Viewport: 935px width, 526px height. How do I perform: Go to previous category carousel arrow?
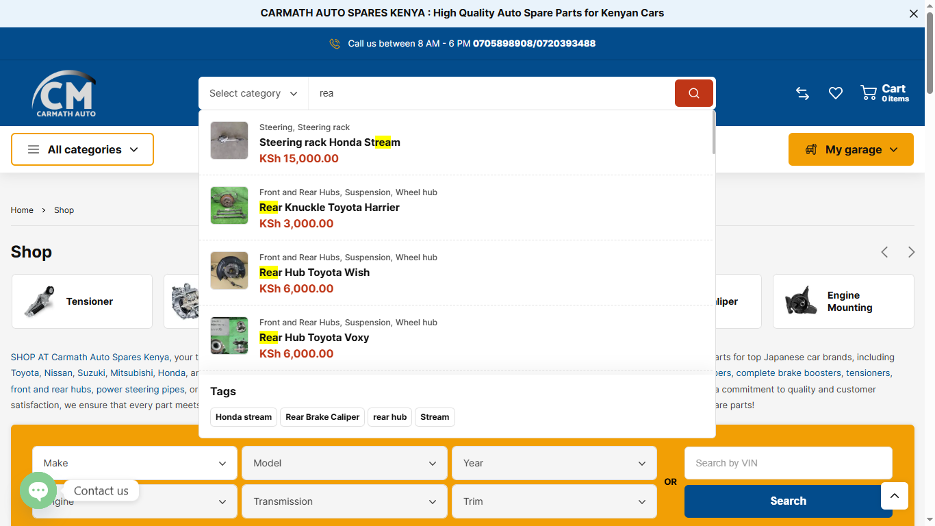(x=884, y=252)
